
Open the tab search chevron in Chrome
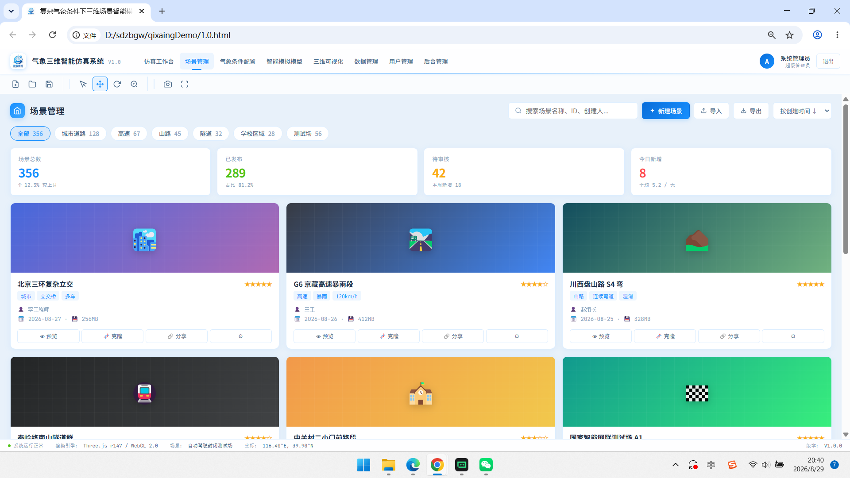[11, 11]
